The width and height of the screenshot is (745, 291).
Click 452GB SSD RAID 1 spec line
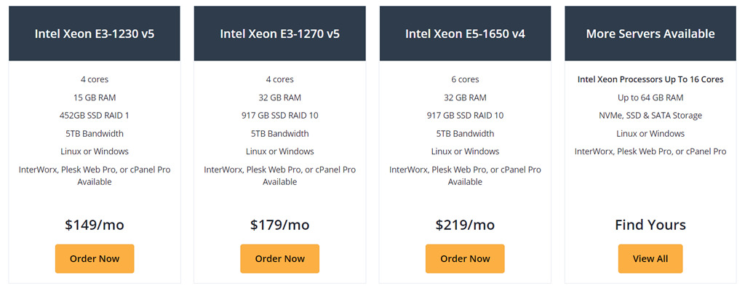tap(95, 116)
